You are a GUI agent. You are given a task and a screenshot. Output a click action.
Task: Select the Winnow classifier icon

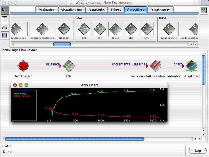64,29
